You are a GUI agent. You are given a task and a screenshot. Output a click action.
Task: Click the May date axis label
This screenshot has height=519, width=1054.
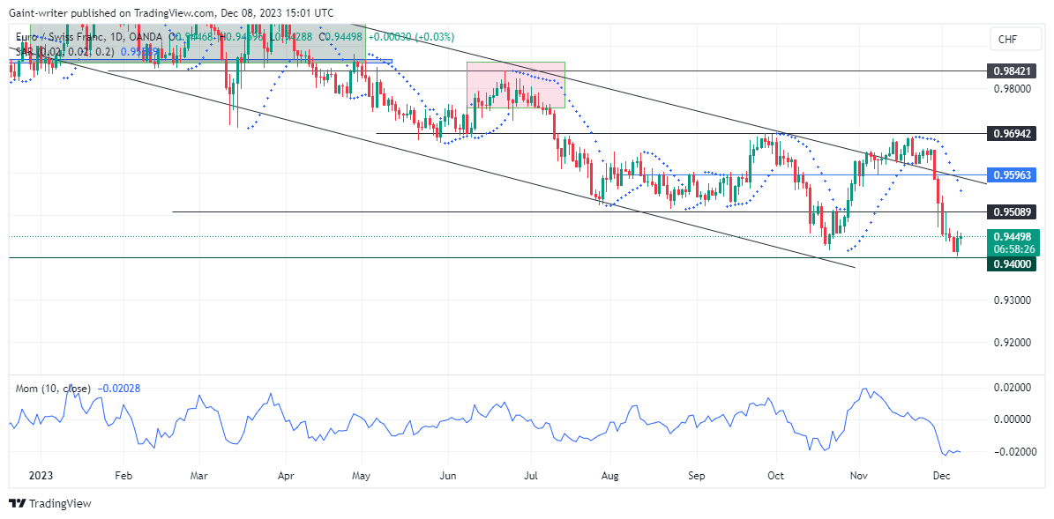362,474
